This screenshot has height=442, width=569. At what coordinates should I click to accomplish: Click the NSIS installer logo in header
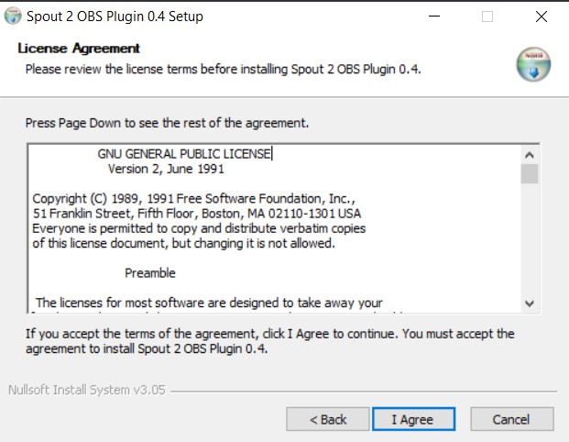533,64
